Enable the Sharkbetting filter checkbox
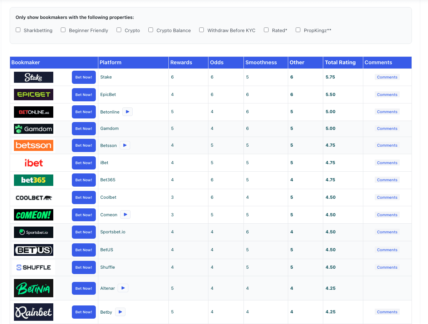 tap(18, 30)
